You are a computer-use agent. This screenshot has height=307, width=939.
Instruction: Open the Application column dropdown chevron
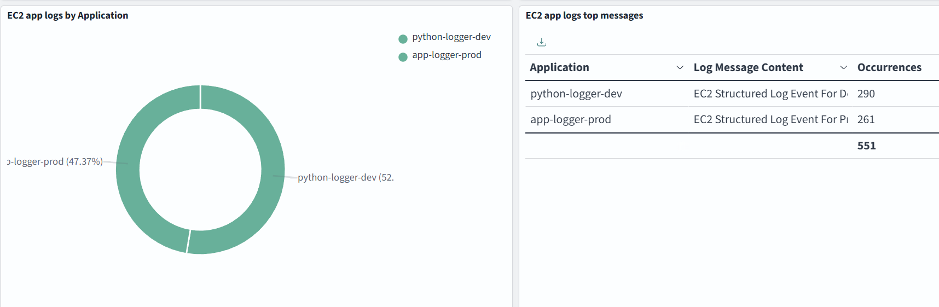pyautogui.click(x=680, y=67)
